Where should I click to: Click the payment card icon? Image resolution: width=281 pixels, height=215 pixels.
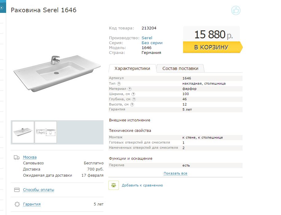[17, 190]
